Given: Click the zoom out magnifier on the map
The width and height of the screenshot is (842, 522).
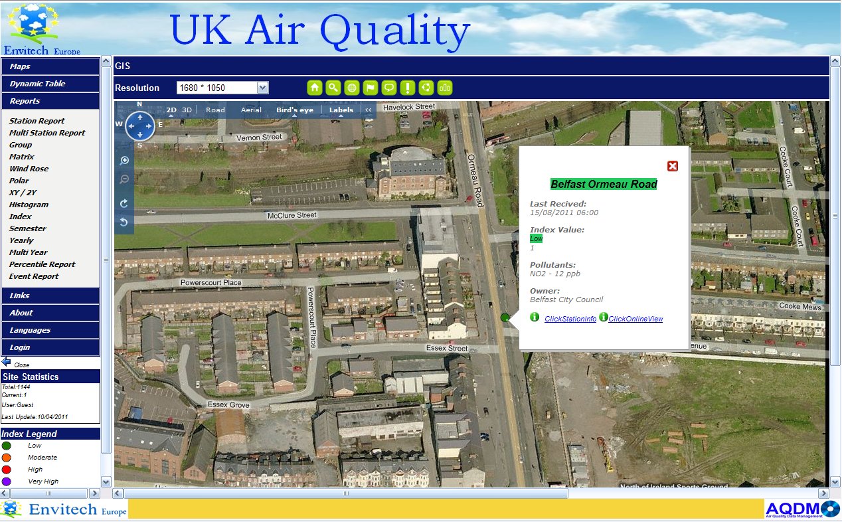Looking at the screenshot, I should pyautogui.click(x=124, y=179).
